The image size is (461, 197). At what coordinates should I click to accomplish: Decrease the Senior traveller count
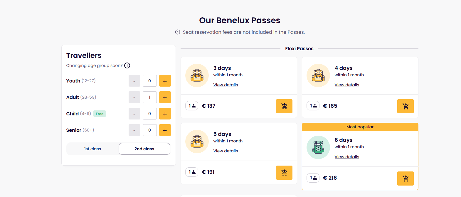134,130
